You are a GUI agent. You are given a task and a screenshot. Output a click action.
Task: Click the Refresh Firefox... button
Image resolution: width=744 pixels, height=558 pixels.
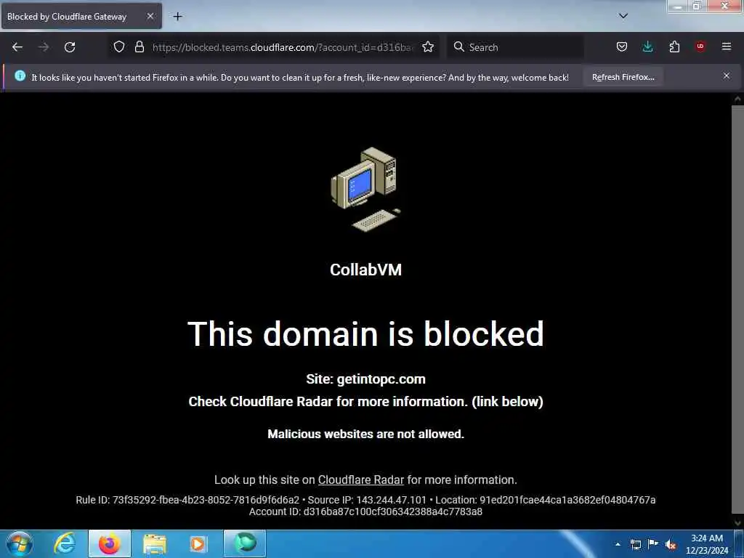623,77
